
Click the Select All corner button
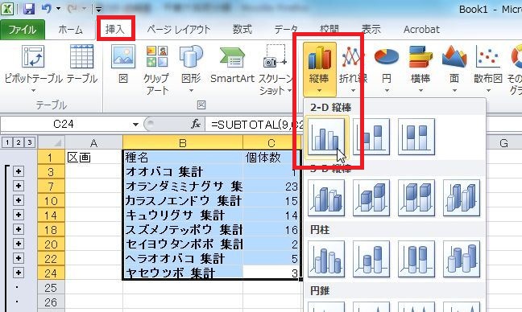point(51,142)
